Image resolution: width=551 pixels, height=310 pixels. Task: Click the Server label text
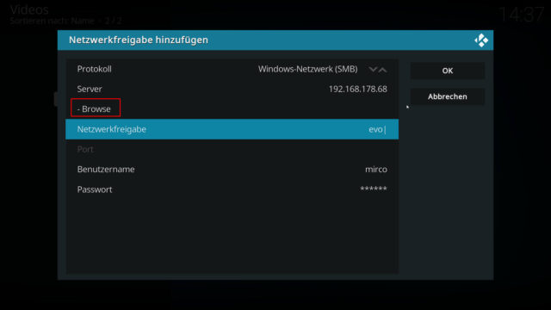pyautogui.click(x=90, y=89)
